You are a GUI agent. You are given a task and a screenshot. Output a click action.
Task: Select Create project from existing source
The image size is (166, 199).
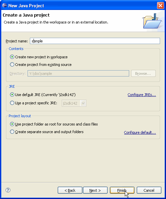click(41, 65)
